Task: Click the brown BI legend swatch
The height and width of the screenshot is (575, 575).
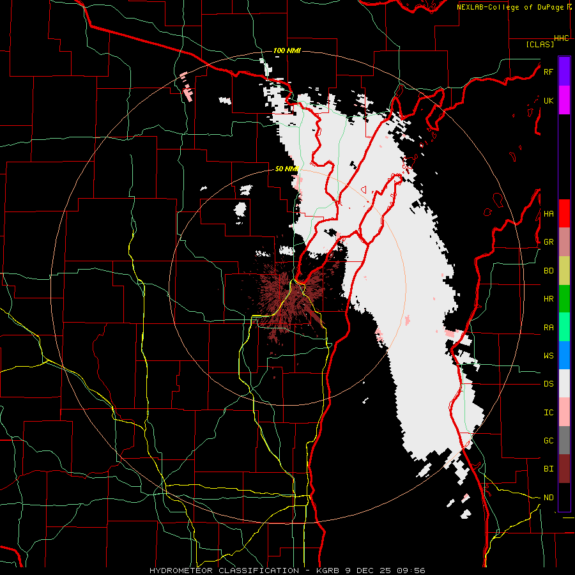Action: click(564, 469)
